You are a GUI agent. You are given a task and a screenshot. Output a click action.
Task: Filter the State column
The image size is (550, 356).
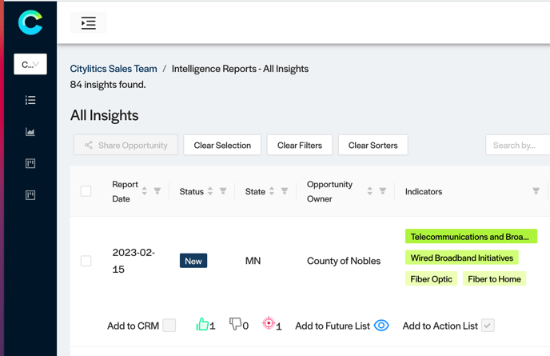click(285, 191)
